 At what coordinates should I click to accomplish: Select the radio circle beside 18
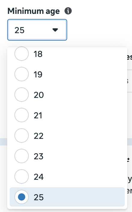(x=22, y=54)
